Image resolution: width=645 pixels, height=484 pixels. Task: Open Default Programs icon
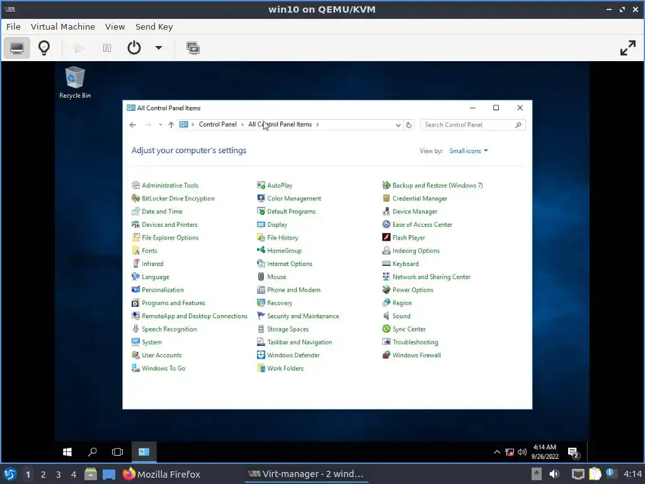[261, 211]
